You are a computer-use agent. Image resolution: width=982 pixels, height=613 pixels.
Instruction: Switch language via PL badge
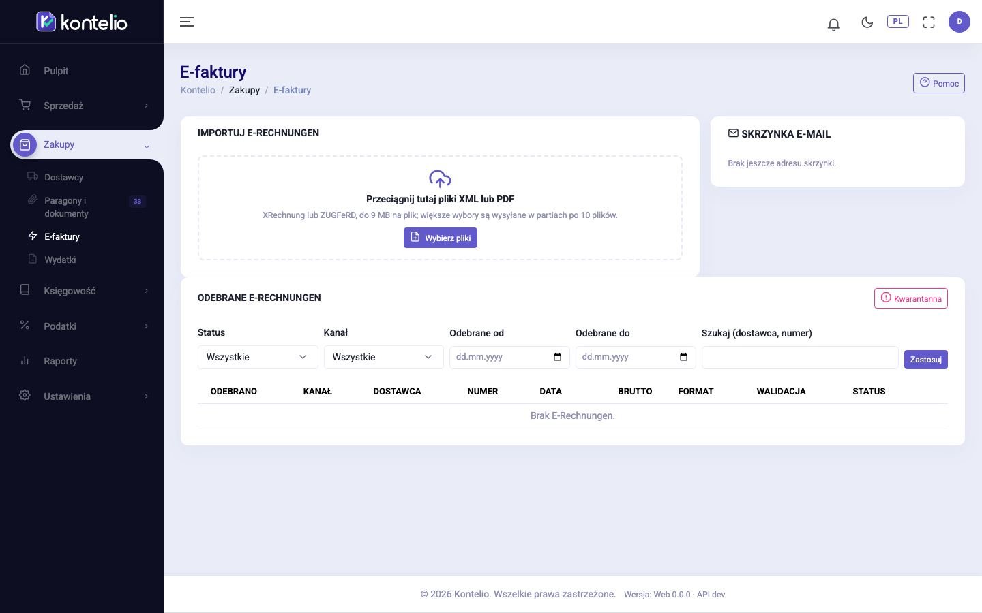(897, 22)
